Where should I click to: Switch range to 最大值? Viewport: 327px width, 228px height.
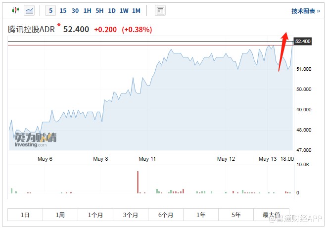271,215
